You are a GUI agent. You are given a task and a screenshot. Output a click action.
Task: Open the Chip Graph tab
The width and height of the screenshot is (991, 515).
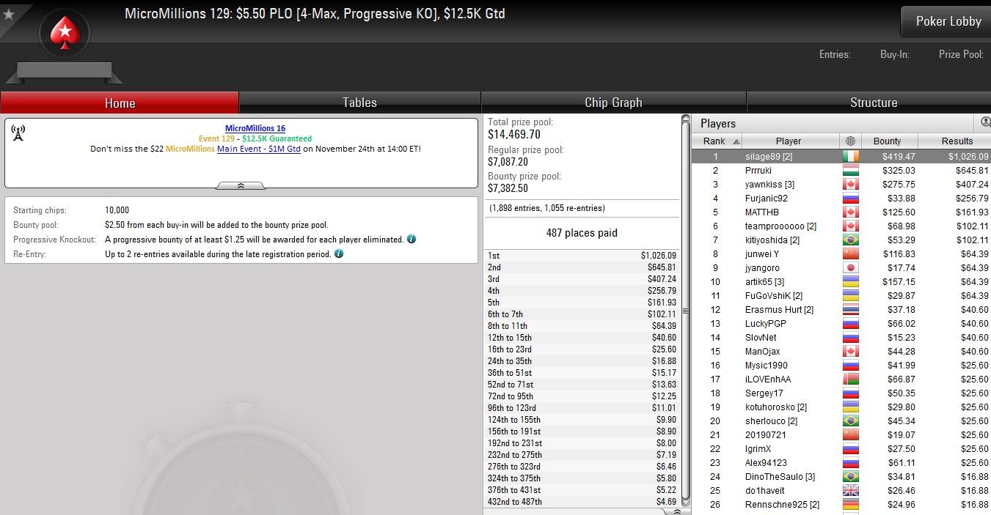613,103
